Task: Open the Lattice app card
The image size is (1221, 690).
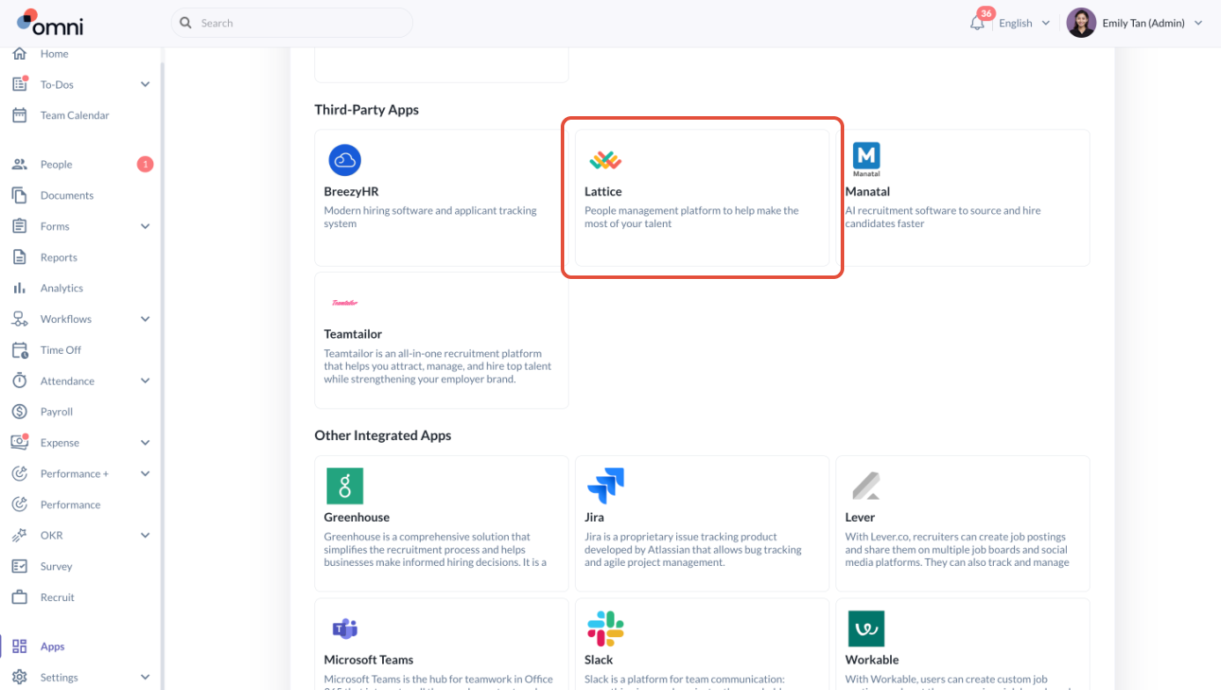Action: 702,198
